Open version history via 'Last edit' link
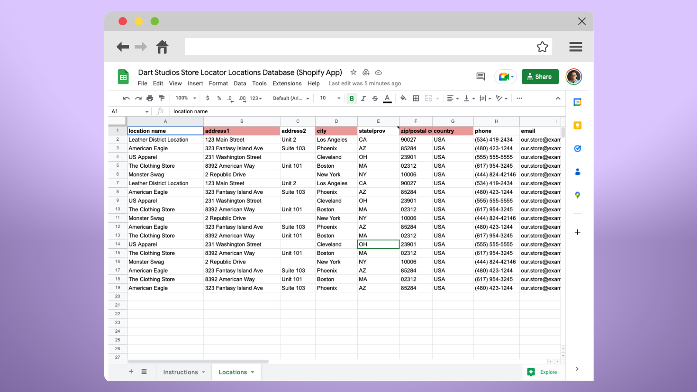The height and width of the screenshot is (392, 697). (365, 83)
